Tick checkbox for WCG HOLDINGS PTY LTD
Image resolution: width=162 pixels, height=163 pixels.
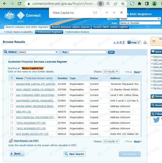click(x=12, y=123)
